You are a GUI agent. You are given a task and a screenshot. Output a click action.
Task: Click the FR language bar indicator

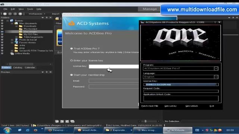click(x=197, y=130)
